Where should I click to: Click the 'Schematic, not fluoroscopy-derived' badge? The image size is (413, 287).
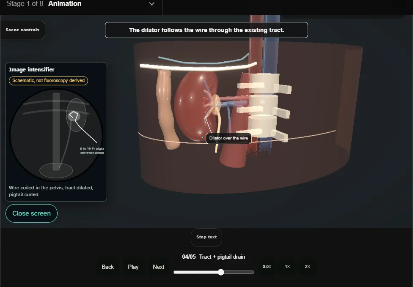(x=49, y=80)
